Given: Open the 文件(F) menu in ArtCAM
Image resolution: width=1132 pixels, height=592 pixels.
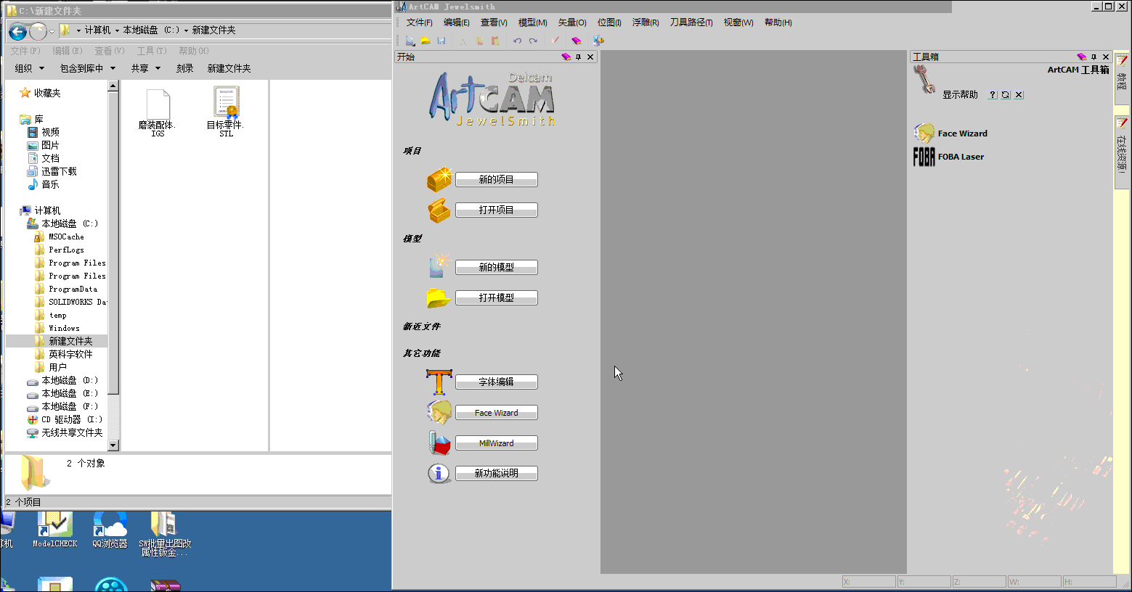Looking at the screenshot, I should pos(420,22).
